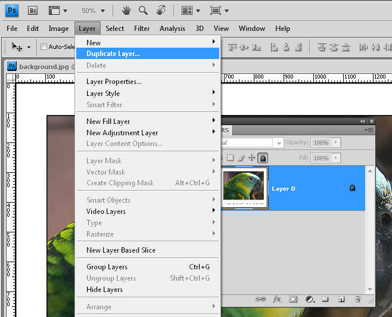Choose Duplicate Layer... from menu
This screenshot has height=317, width=392.
tap(148, 54)
